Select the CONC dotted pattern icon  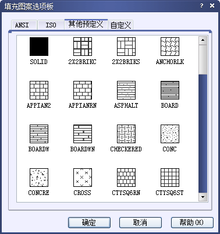[x=170, y=134]
